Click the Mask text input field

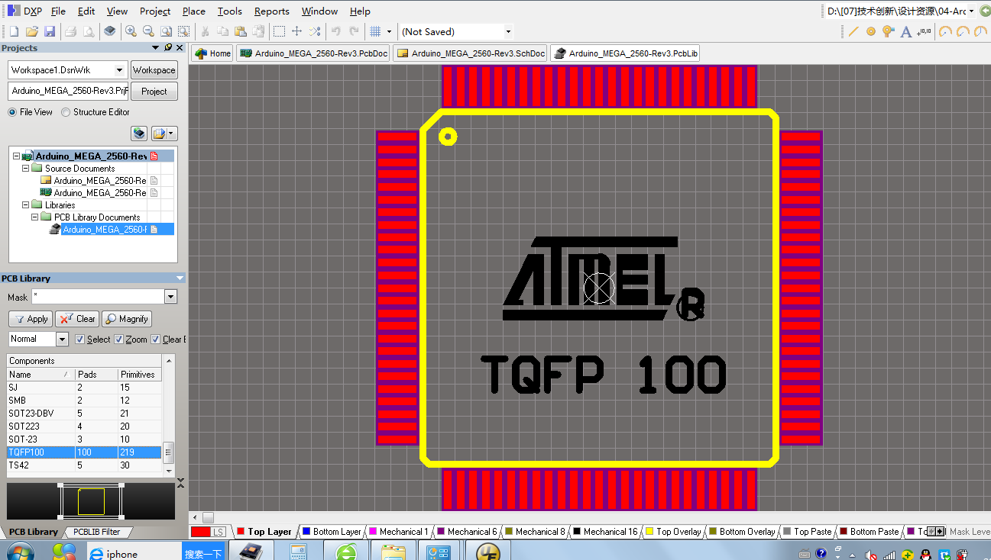[x=98, y=297]
